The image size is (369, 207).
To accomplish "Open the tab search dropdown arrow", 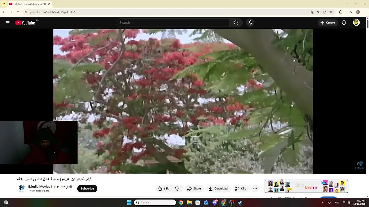I will point(4,4).
